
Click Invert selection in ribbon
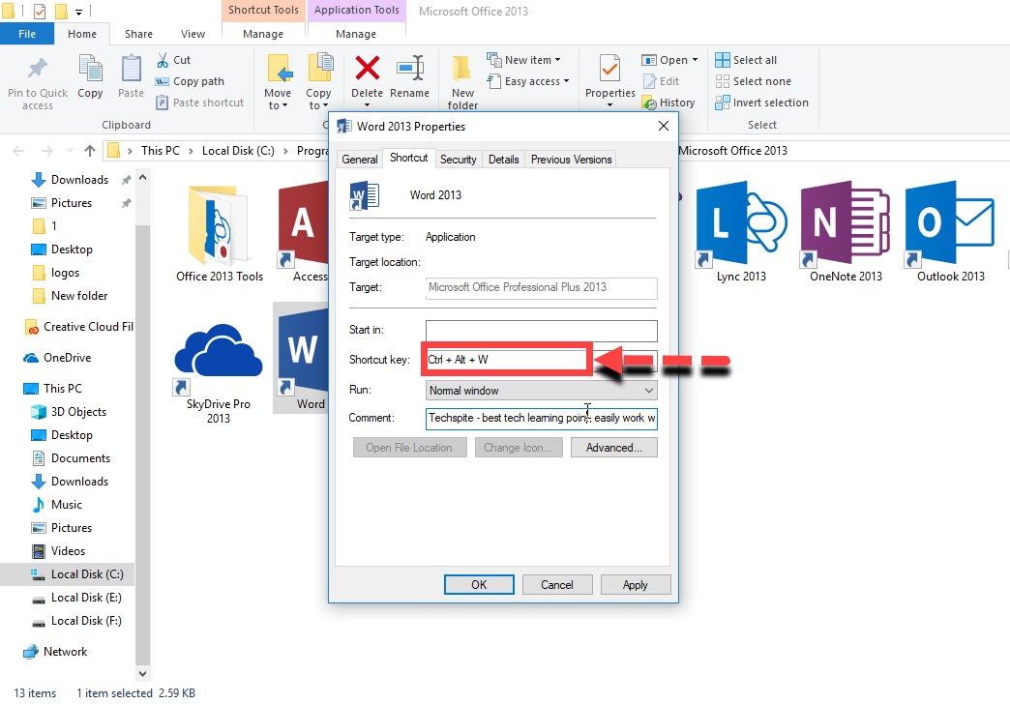[x=761, y=103]
